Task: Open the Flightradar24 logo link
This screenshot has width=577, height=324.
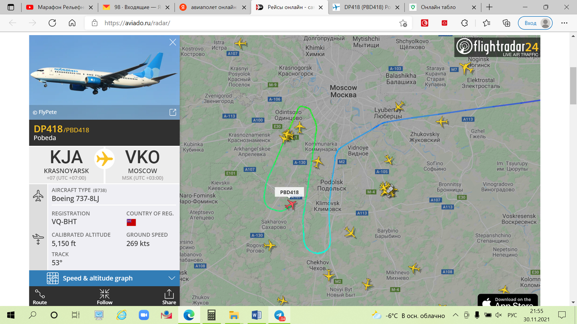Action: pos(497,47)
